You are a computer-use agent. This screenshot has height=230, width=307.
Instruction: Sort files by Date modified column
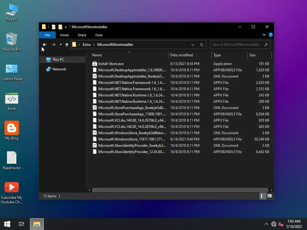pyautogui.click(x=190, y=55)
